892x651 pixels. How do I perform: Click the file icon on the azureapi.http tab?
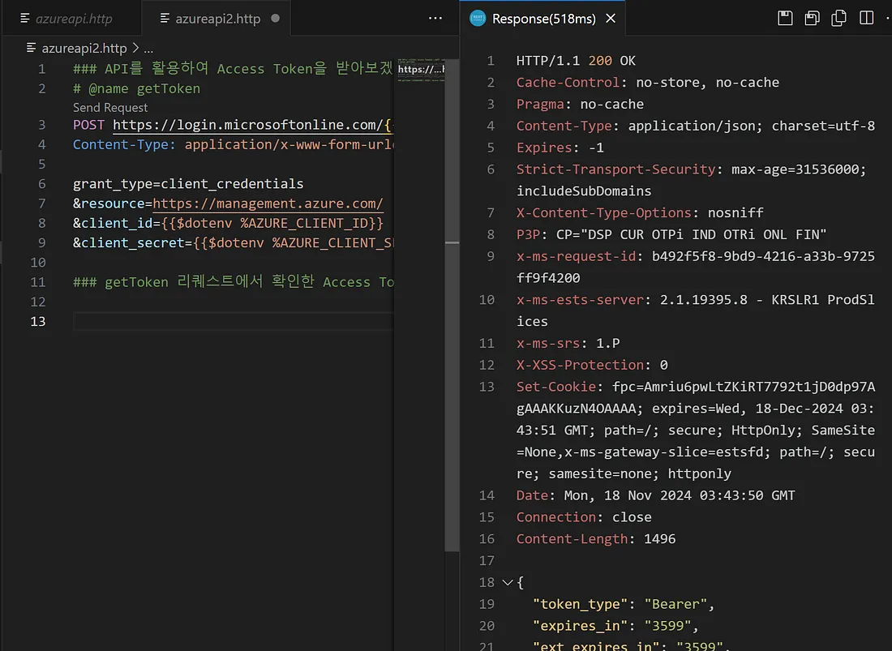click(24, 18)
